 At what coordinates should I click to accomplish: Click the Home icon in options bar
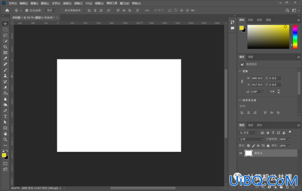(7, 10)
